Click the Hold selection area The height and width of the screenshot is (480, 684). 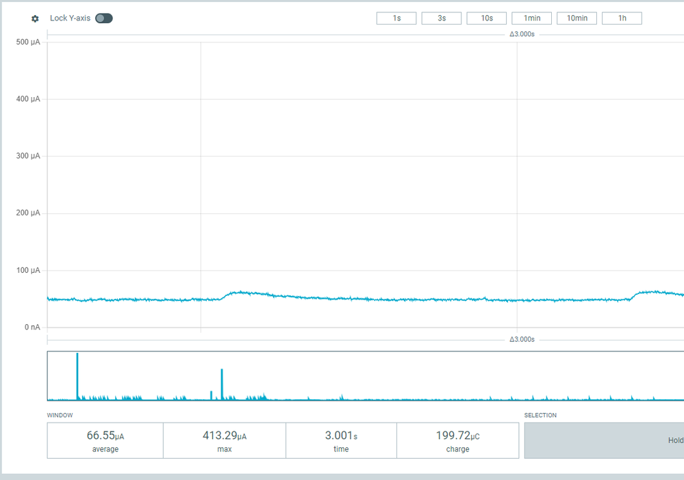pos(604,440)
